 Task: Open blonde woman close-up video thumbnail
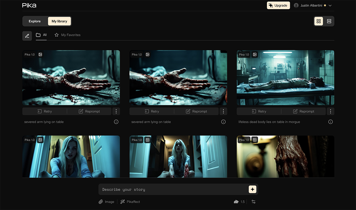tap(71, 157)
